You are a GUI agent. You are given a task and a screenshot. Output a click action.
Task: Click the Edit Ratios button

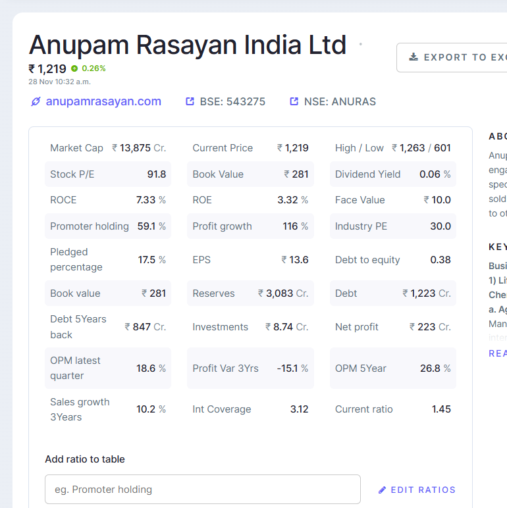[417, 490]
